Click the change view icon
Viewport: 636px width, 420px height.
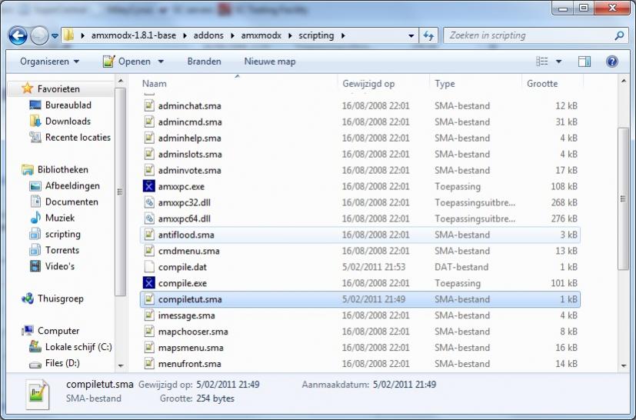(542, 62)
